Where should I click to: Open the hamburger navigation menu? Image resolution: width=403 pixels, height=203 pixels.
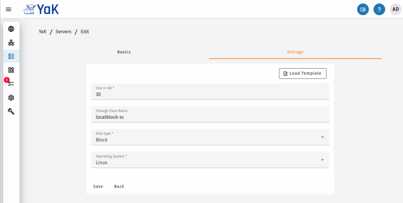coord(9,9)
